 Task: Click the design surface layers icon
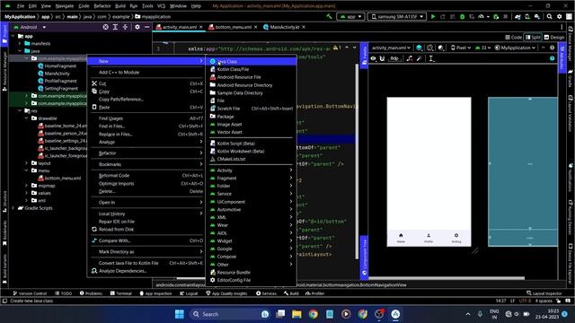click(x=419, y=48)
